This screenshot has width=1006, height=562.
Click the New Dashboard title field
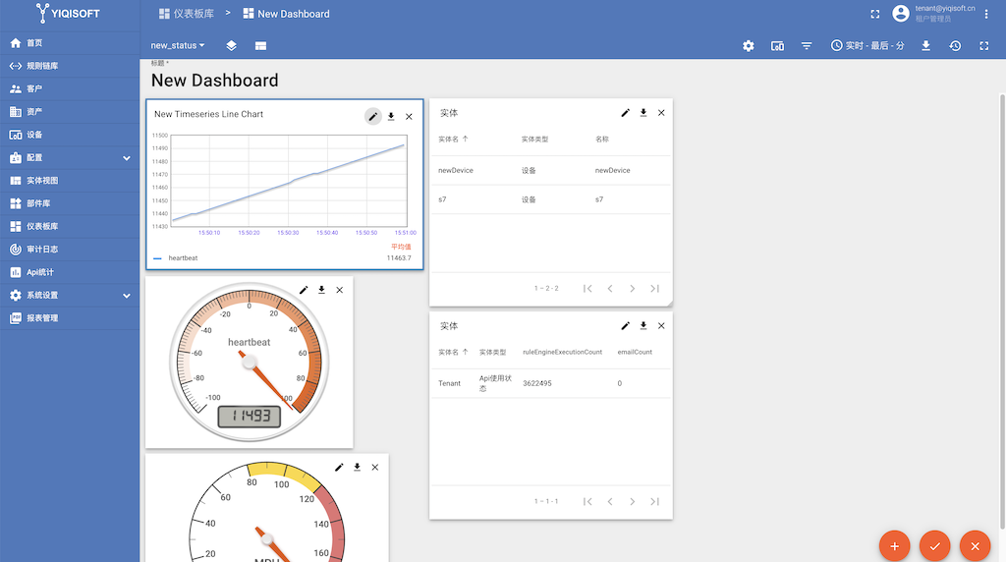(x=215, y=81)
